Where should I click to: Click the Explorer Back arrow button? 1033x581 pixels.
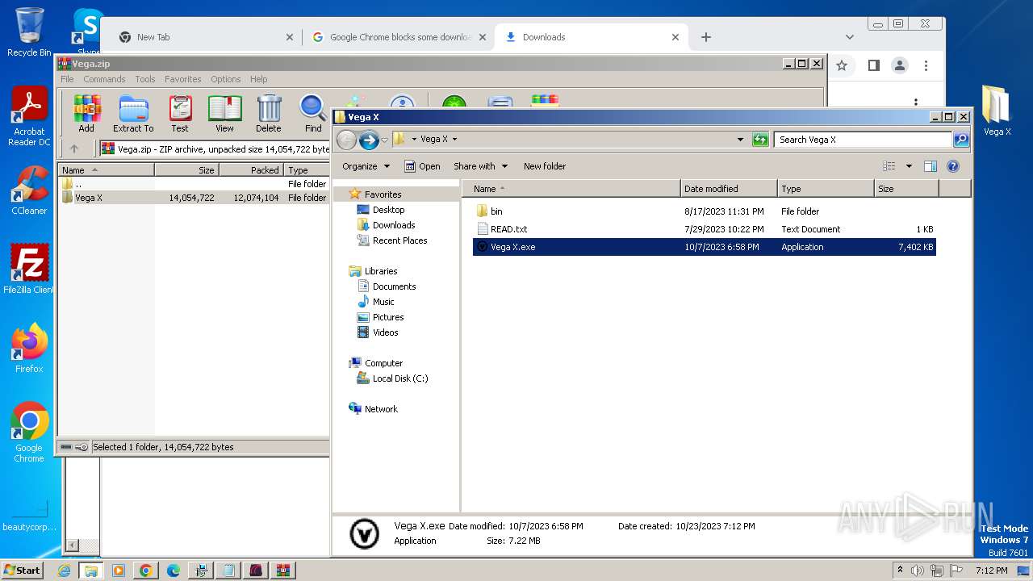pos(346,140)
